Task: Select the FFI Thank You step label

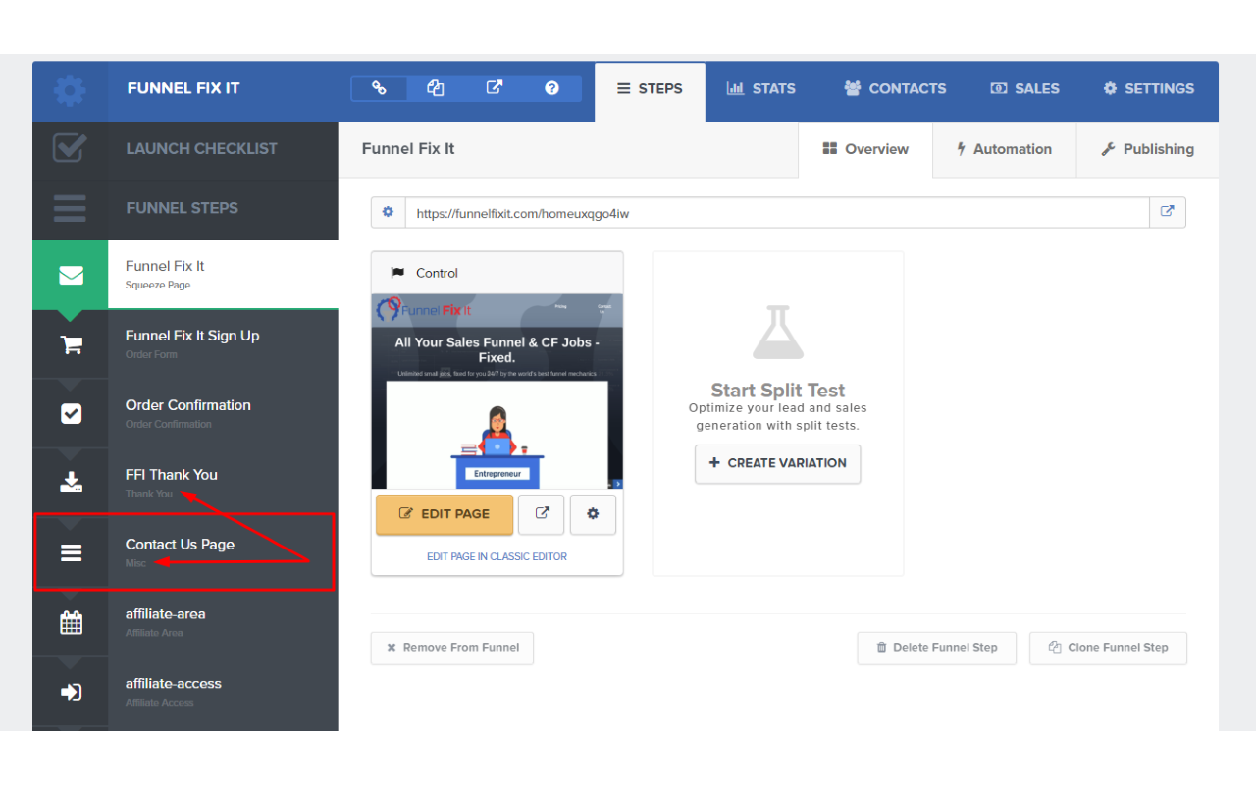Action: tap(172, 475)
